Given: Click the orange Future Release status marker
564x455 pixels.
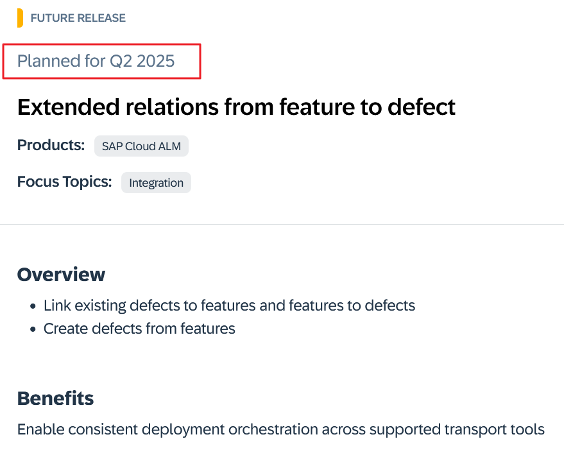Looking at the screenshot, I should [x=21, y=18].
